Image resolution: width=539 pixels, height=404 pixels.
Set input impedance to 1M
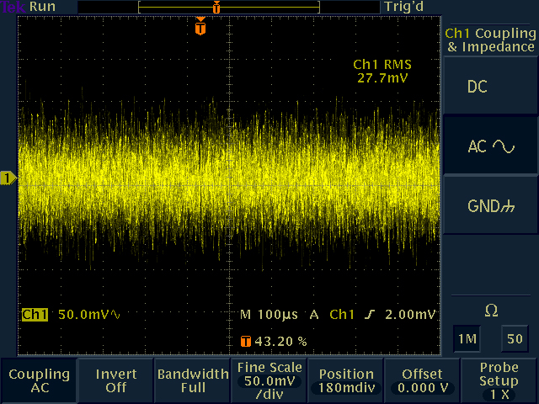467,338
